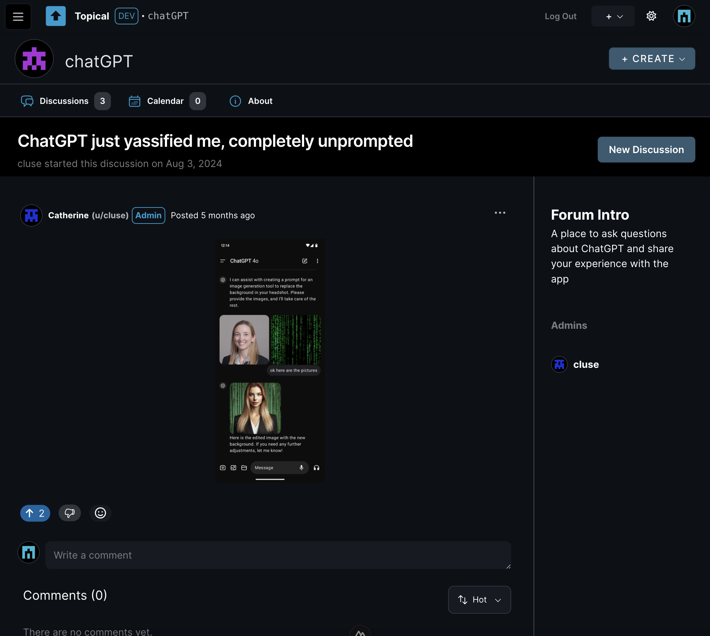This screenshot has width=710, height=636.
Task: Click the New Discussion button
Action: [x=646, y=150]
